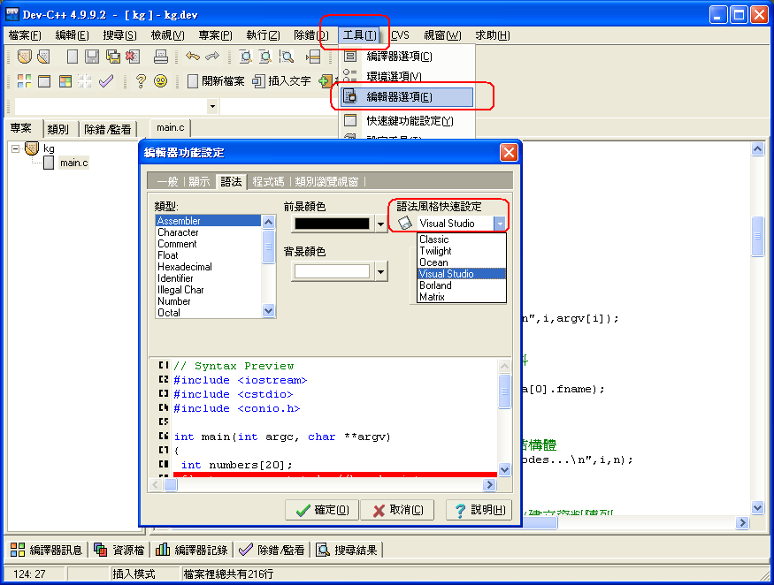Screen dimensions: 774x585
Task: Click type list scroll-down arrow
Action: click(268, 311)
